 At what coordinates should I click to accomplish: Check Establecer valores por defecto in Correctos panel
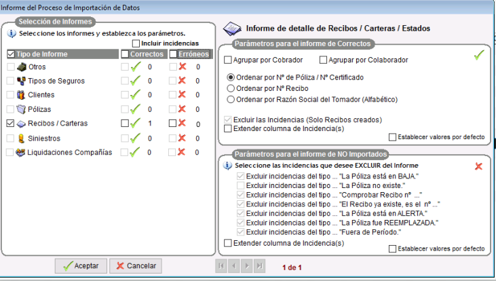coord(393,137)
